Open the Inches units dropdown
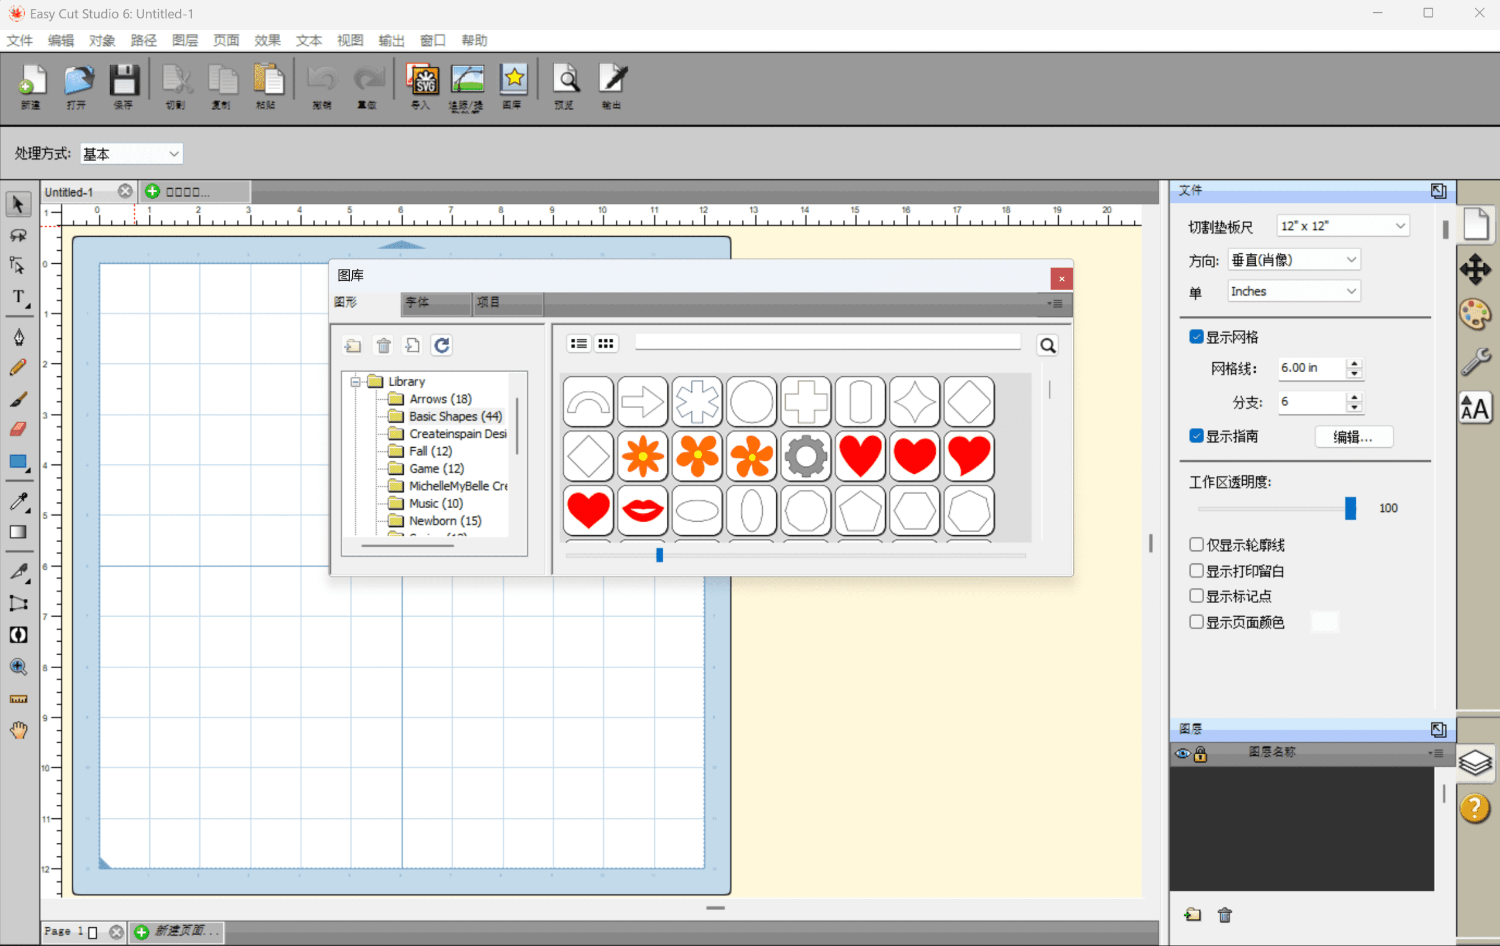This screenshot has width=1500, height=946. pos(1294,291)
